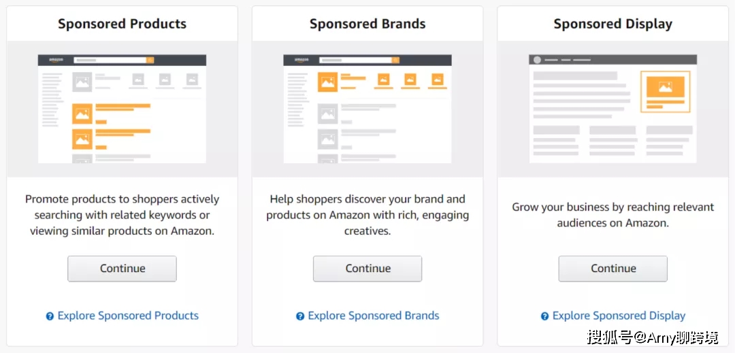Open the Explore Sponsored Display link
Viewport: 735px width, 353px height.
pyautogui.click(x=619, y=316)
